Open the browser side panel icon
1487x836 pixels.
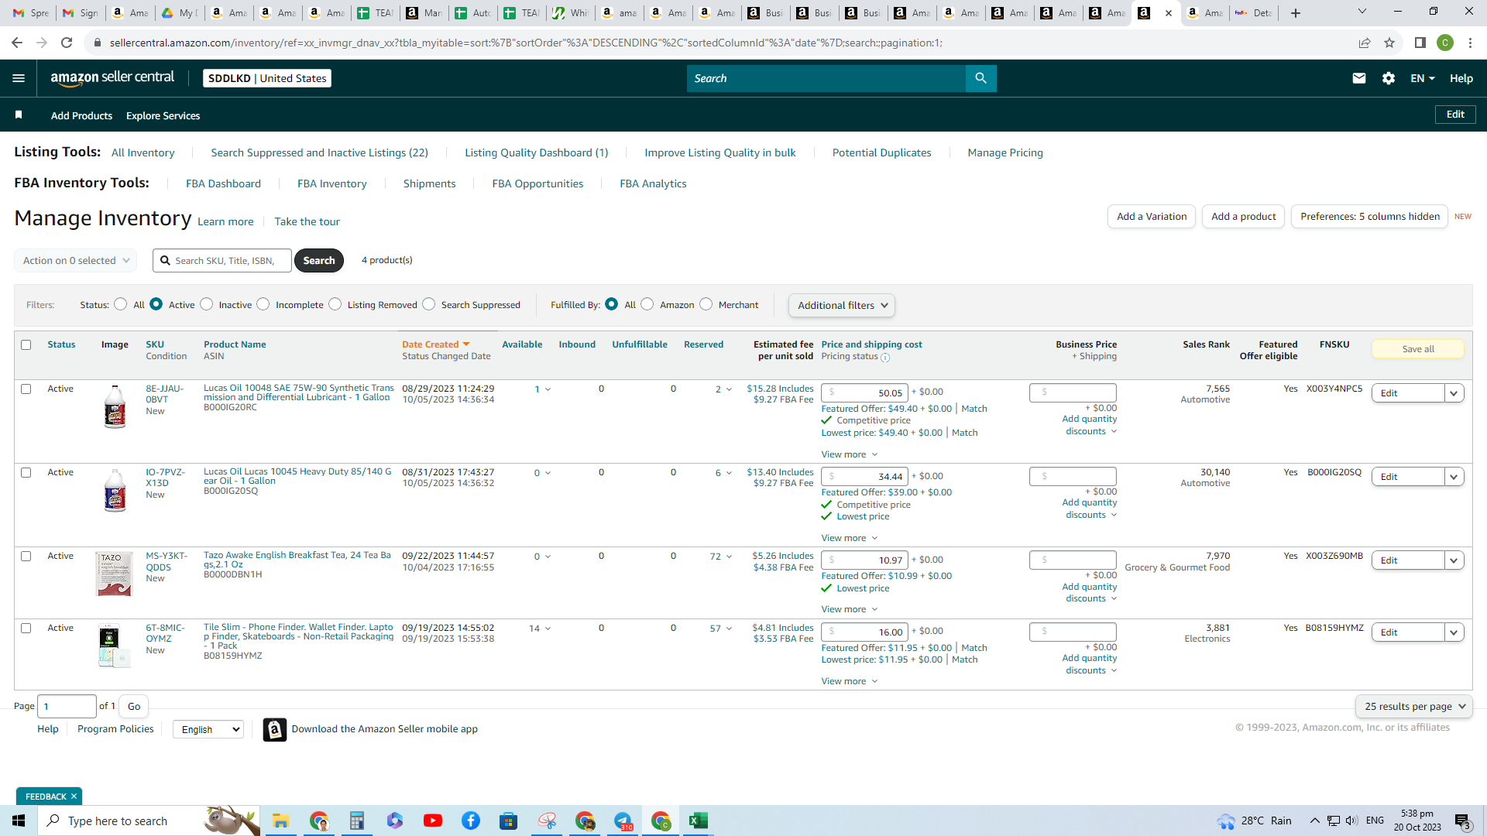[x=1420, y=43]
